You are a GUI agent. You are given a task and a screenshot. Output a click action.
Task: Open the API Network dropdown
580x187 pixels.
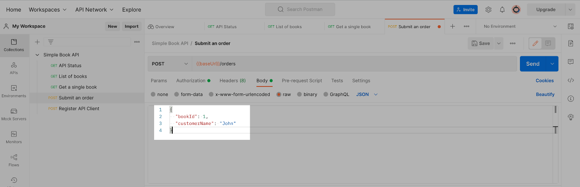click(x=95, y=10)
